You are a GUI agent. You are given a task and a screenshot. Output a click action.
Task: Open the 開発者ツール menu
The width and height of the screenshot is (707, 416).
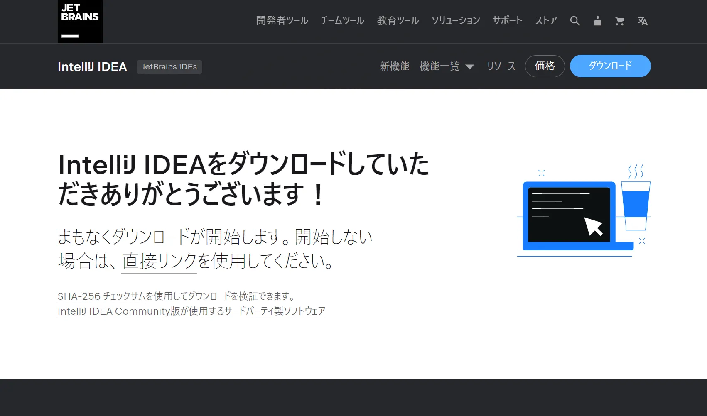[282, 21]
